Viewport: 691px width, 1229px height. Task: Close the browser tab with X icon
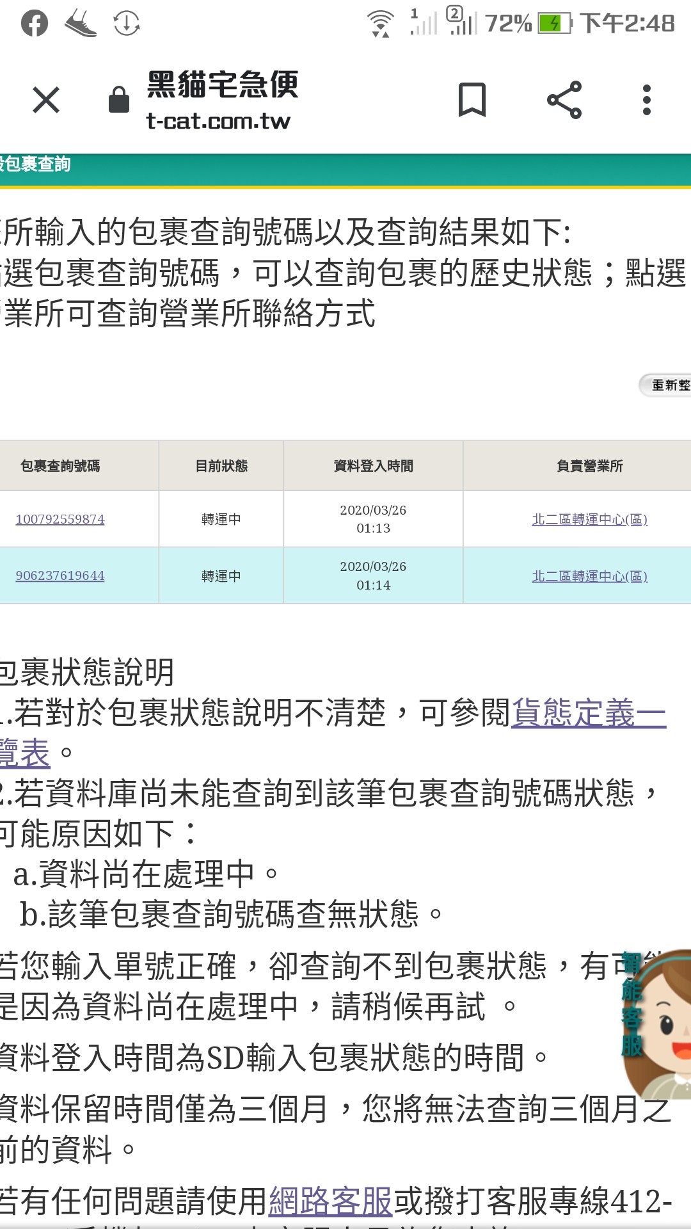tap(46, 100)
